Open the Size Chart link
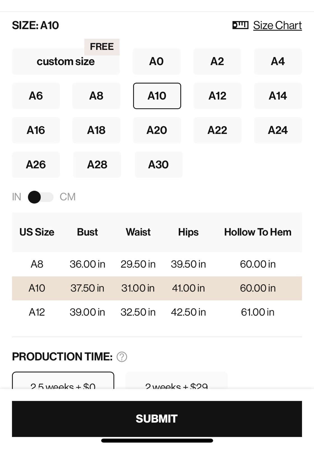314x449 pixels. point(277,25)
